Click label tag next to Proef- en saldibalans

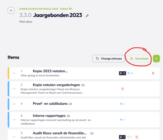coord(70,104)
